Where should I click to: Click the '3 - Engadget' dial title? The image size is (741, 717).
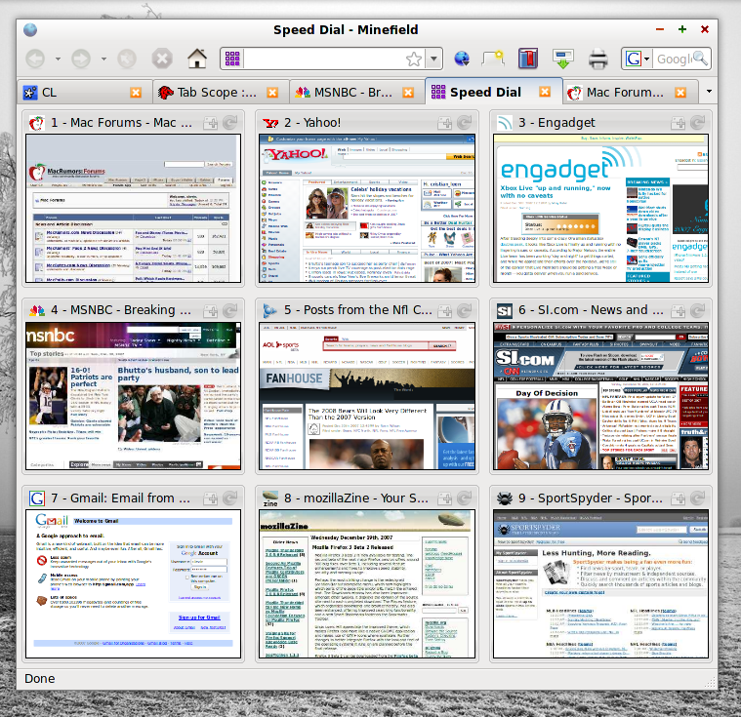pyautogui.click(x=556, y=123)
